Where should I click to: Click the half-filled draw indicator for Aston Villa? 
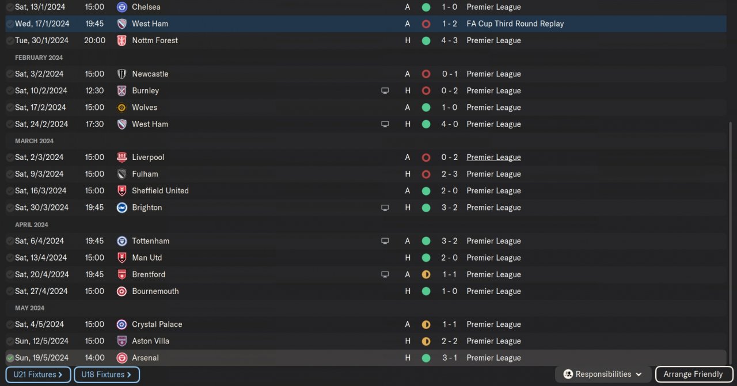(426, 341)
